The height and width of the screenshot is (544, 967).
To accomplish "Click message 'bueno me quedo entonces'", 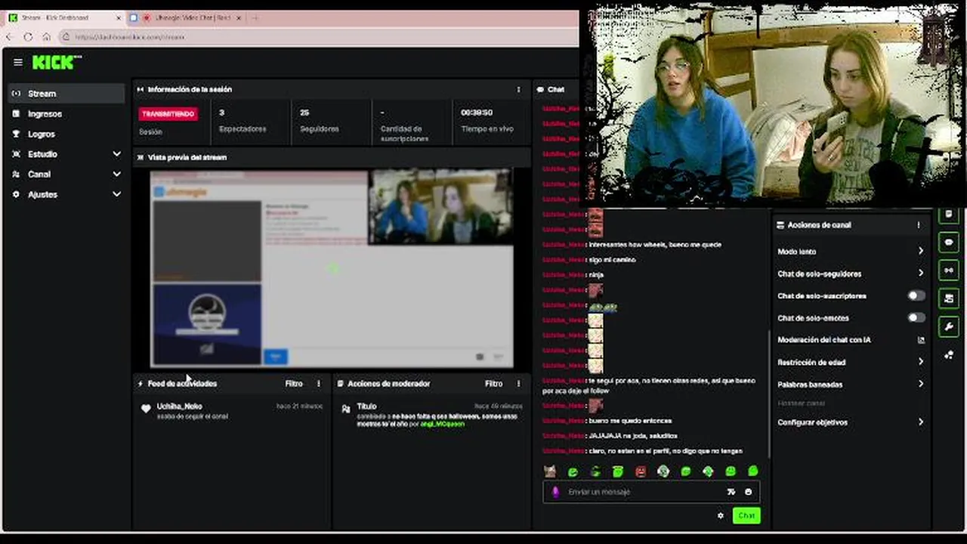I will click(630, 421).
